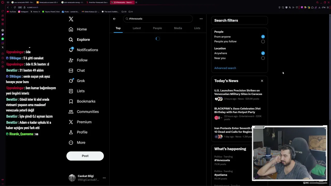Select People you follow radio option
Screen dimensions: 331x186
pos(263,41)
